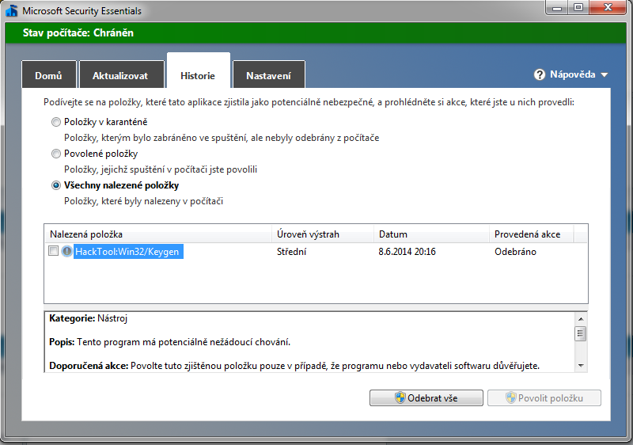
Task: Sort by Provedená akce column header
Action: [529, 234]
